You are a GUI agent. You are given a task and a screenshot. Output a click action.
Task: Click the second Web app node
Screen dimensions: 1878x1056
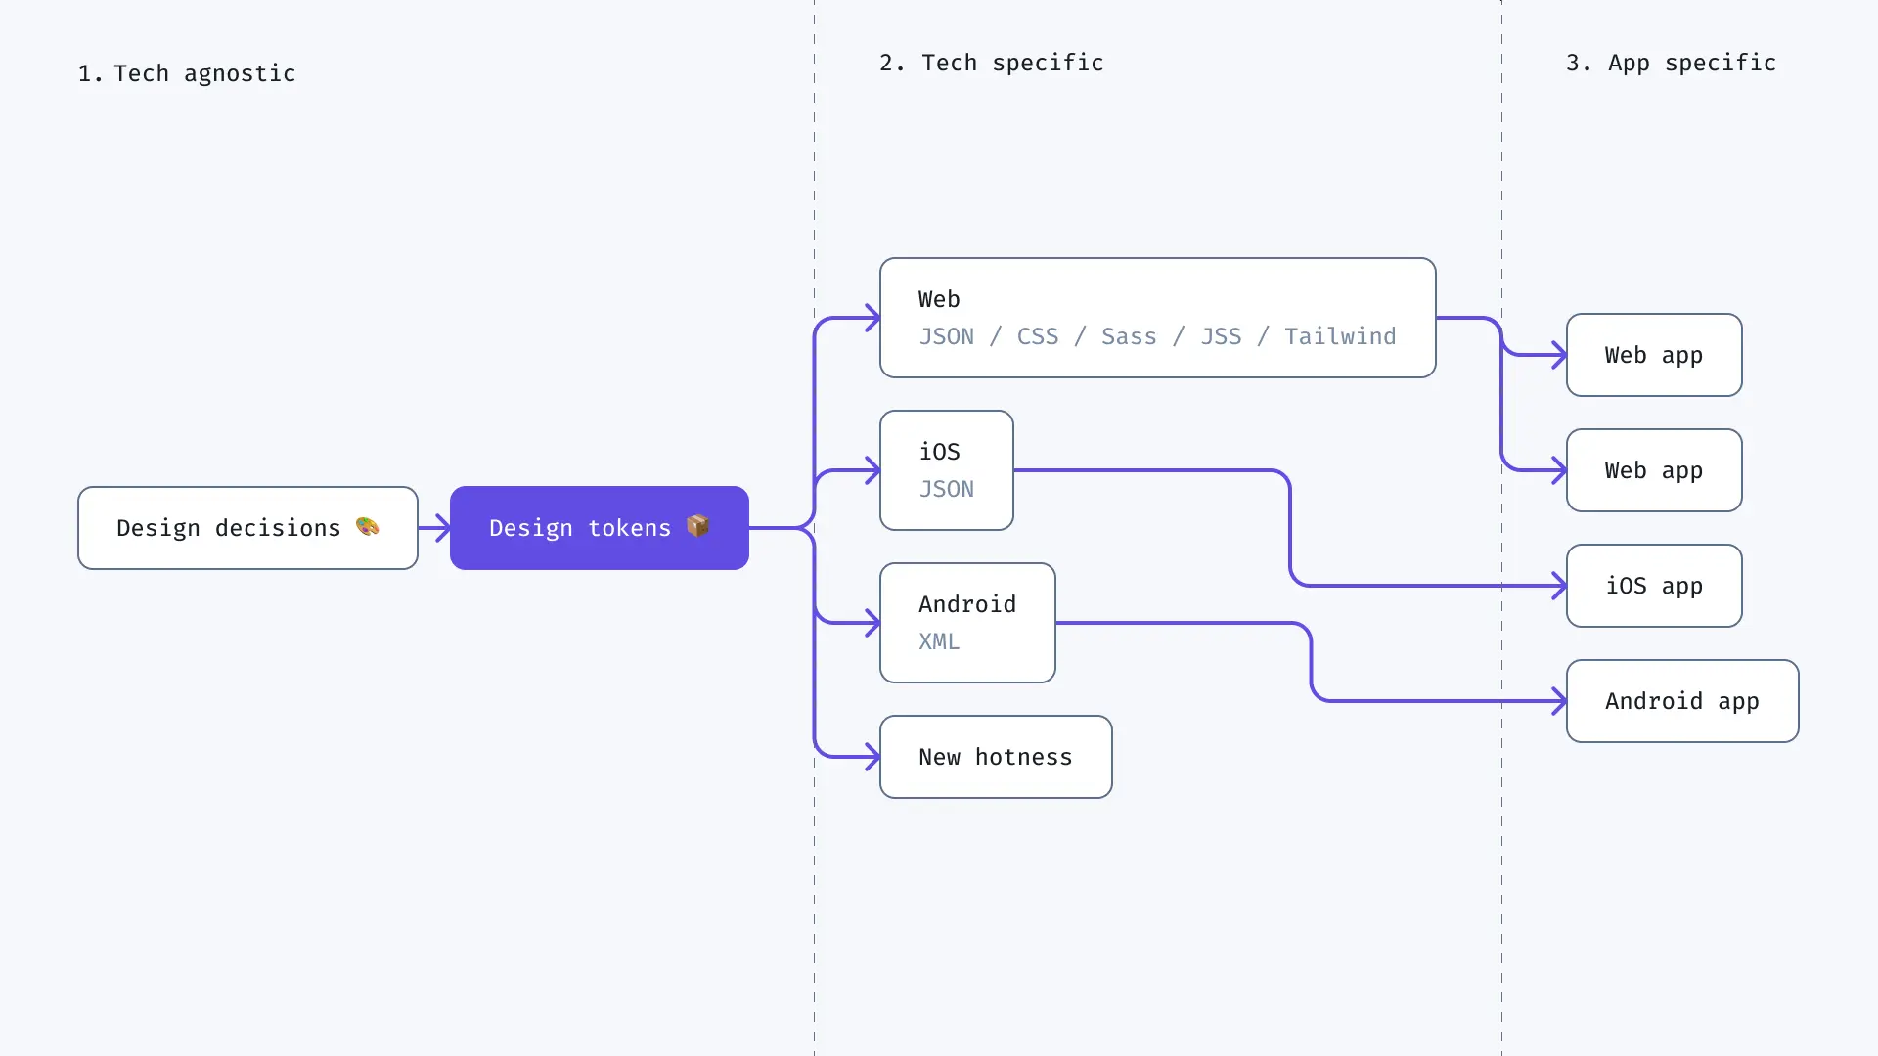click(1654, 469)
